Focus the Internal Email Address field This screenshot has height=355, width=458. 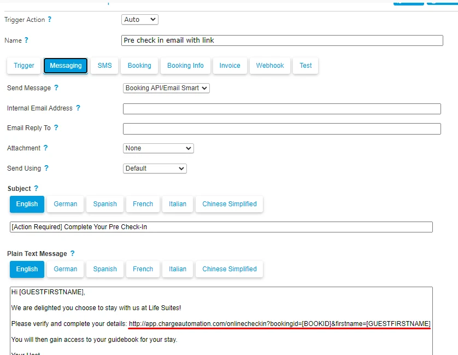(282, 109)
